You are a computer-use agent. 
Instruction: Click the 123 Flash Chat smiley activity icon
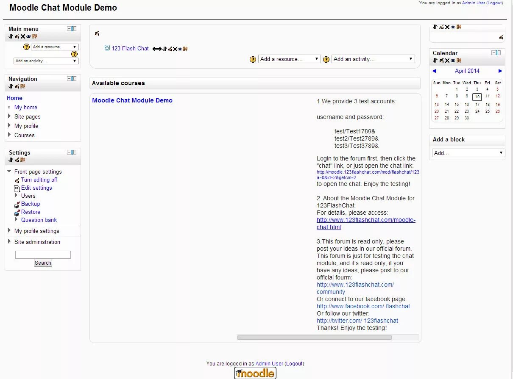point(107,48)
